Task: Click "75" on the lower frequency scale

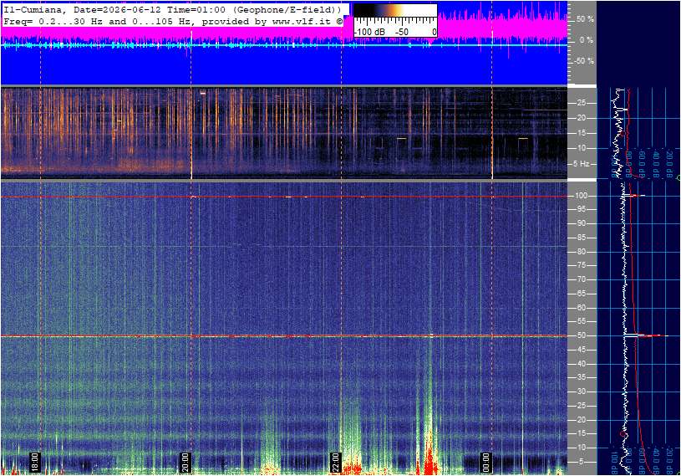Action: [x=581, y=265]
